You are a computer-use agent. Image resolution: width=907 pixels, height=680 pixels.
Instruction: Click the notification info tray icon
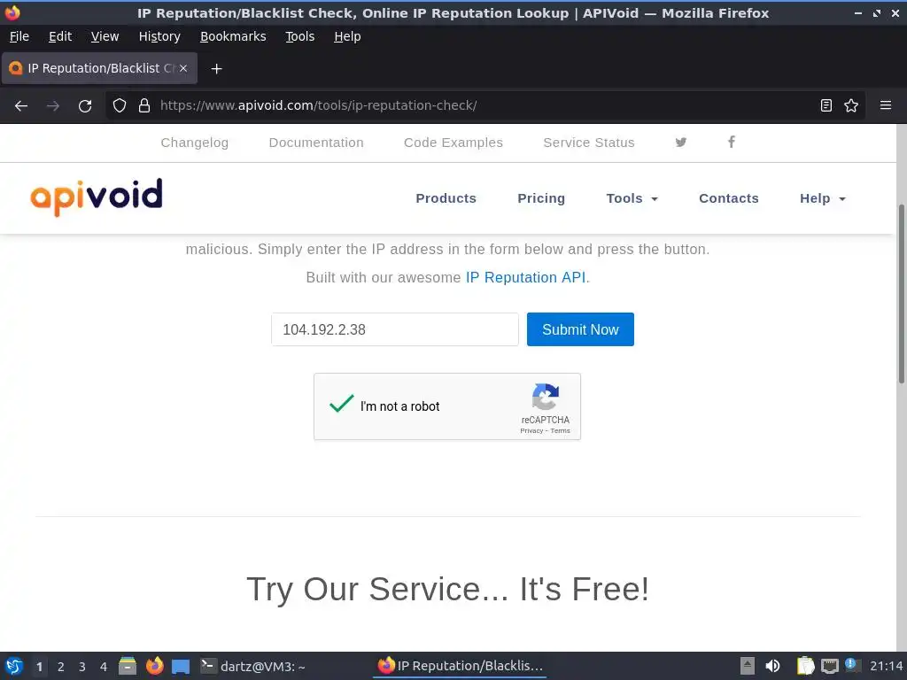(851, 665)
